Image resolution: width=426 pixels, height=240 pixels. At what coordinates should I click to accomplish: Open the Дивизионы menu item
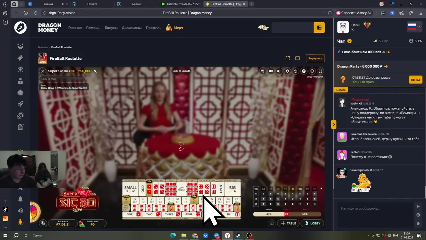(132, 28)
